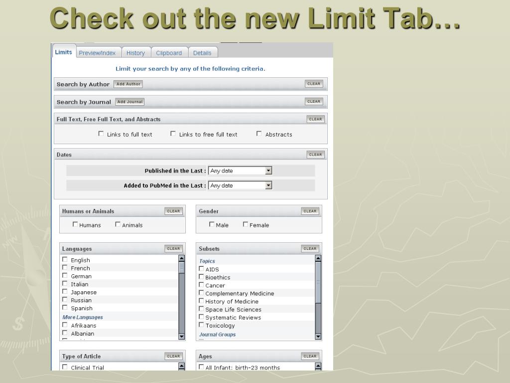Open the Details tab
Image resolution: width=510 pixels, height=383 pixels.
point(202,53)
